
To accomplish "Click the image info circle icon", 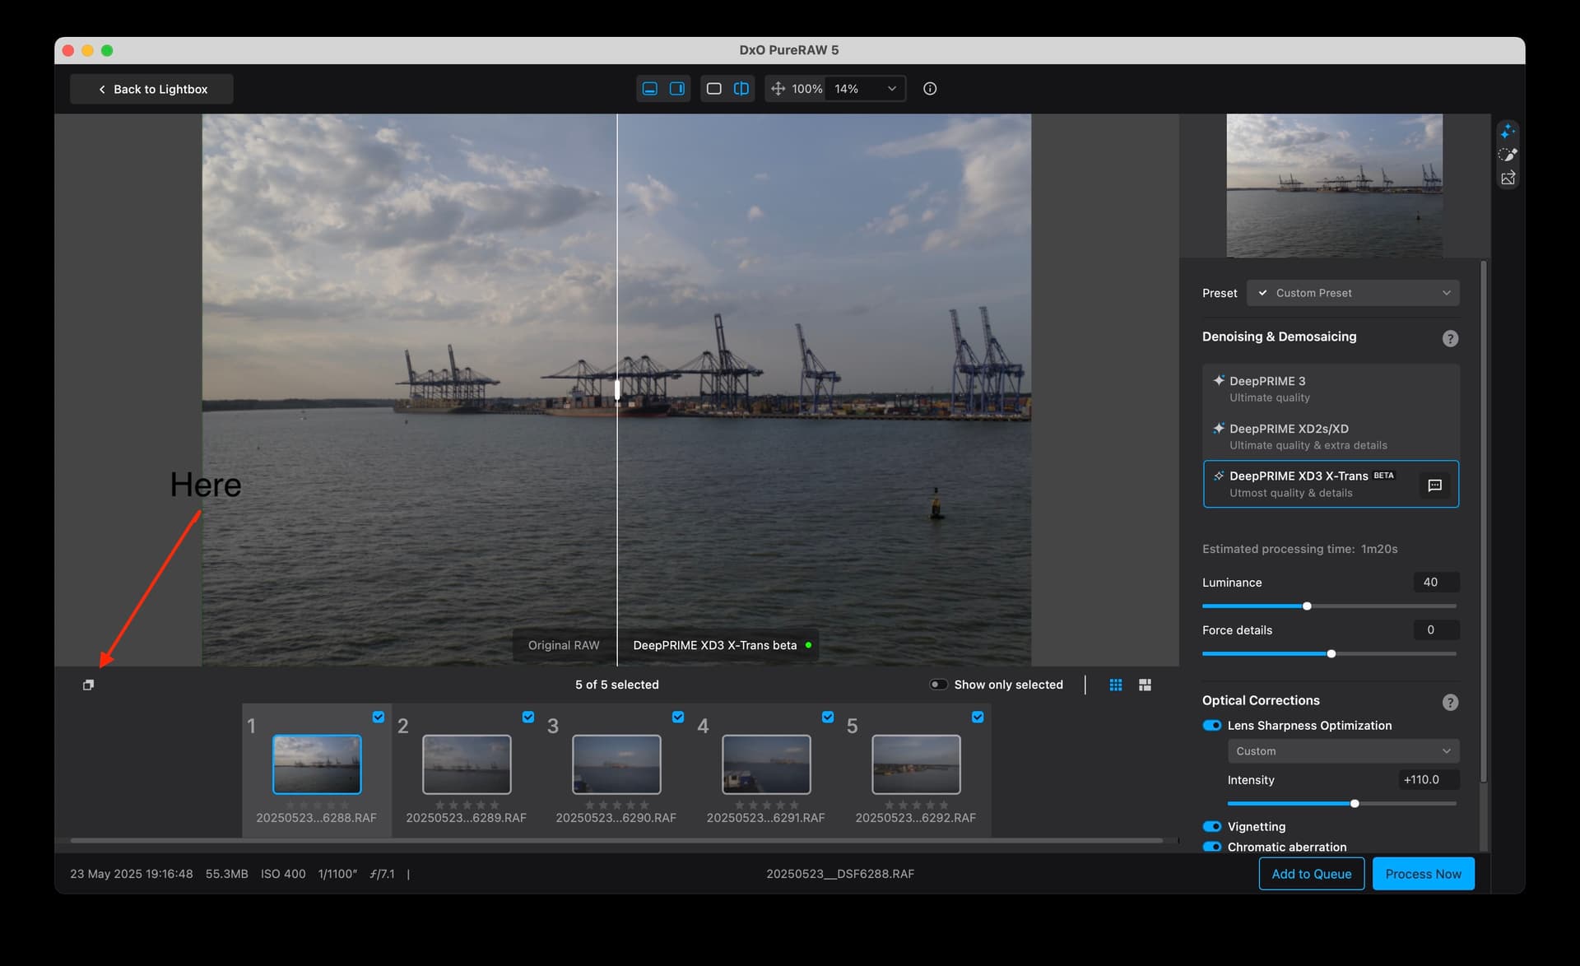I will click(x=930, y=89).
